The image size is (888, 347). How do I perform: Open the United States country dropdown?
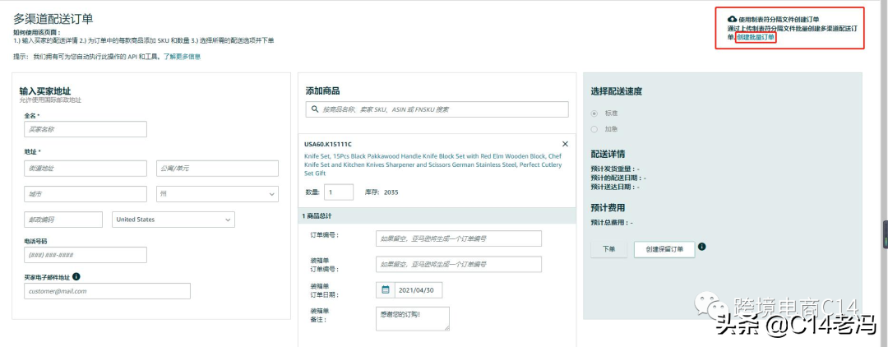point(173,220)
